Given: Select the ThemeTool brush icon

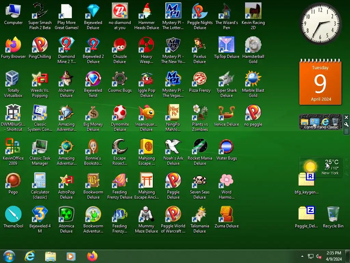Looking at the screenshot, I should pyautogui.click(x=13, y=214).
